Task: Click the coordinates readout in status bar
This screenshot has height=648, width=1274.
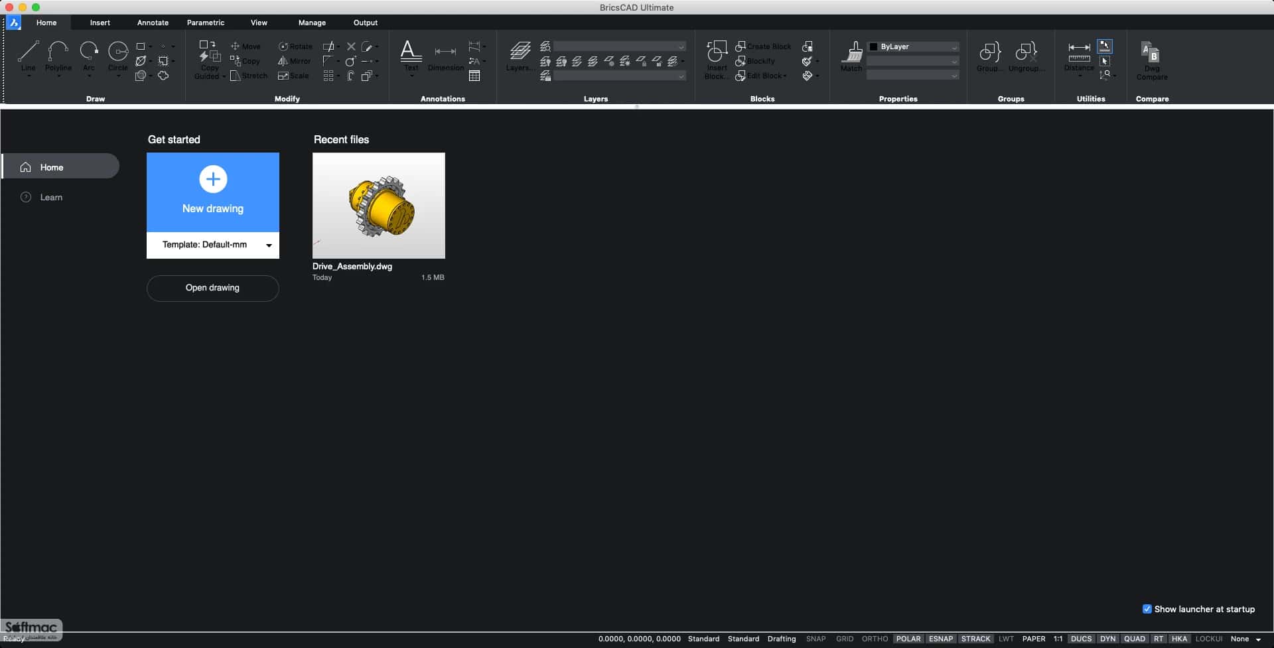Action: pyautogui.click(x=639, y=639)
